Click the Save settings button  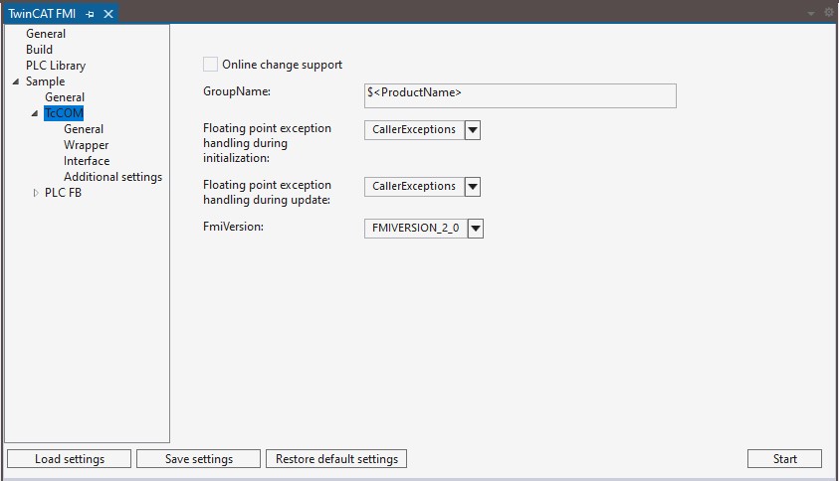[198, 459]
